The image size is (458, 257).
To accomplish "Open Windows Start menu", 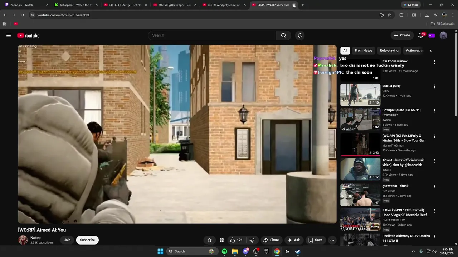I will point(160,251).
